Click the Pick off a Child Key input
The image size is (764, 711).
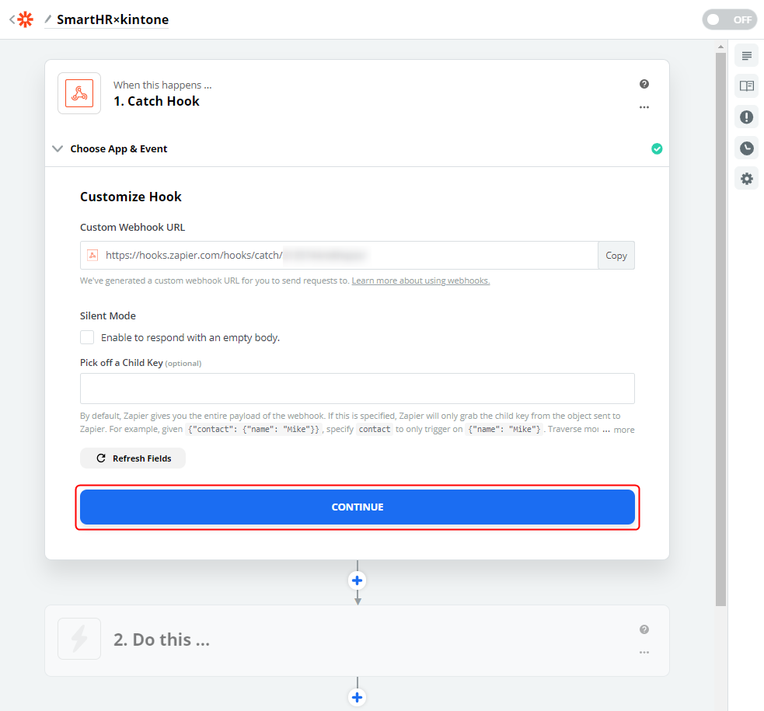pyautogui.click(x=358, y=389)
